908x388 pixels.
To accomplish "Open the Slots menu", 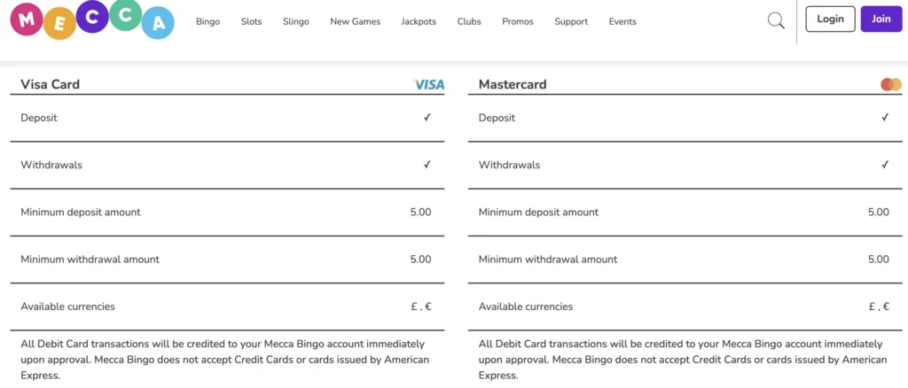I will (251, 21).
